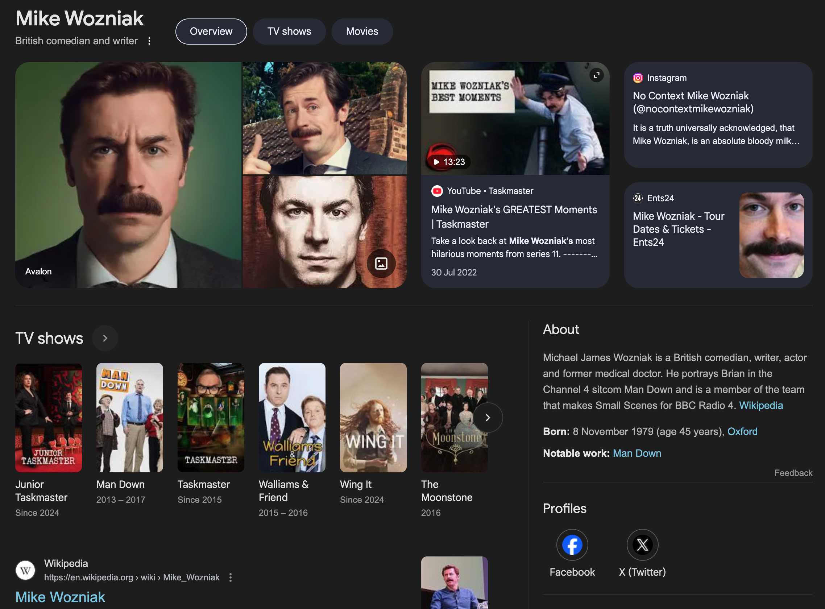Click the 'Mike Wozniak' main heading
Image resolution: width=825 pixels, height=609 pixels.
[x=79, y=18]
